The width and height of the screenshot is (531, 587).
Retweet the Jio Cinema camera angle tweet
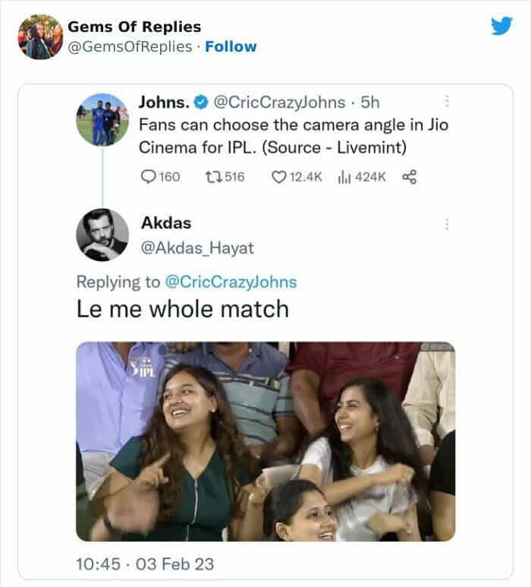[x=212, y=177]
